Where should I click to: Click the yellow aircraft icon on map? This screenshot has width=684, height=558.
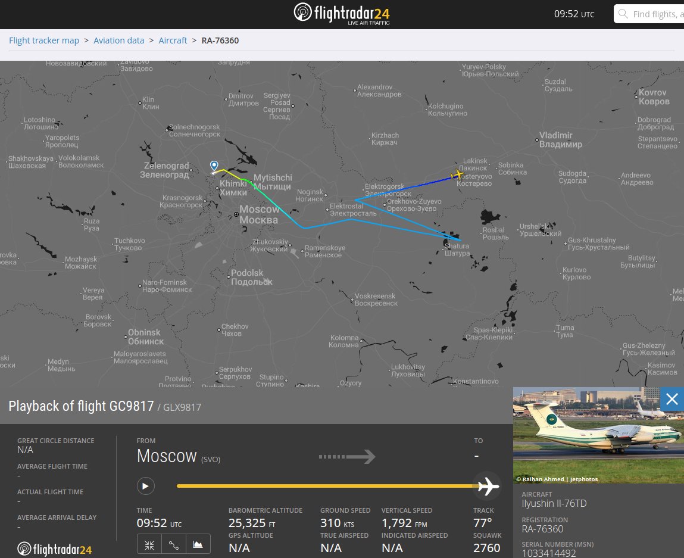tap(457, 175)
